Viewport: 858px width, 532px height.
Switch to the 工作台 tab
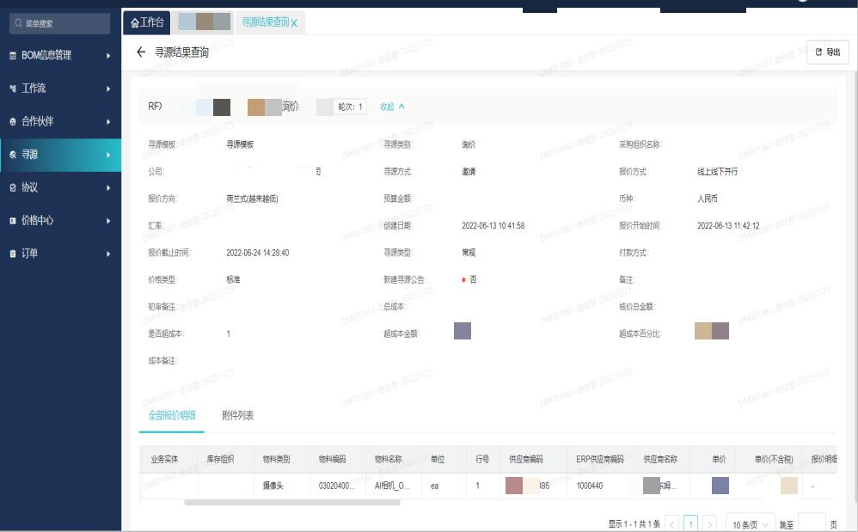[146, 23]
